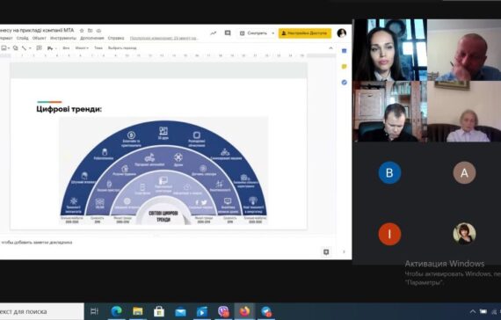Viewport: 501px width, 320px height.
Task: Open the comments history speech-bubble icon
Action: [228, 33]
